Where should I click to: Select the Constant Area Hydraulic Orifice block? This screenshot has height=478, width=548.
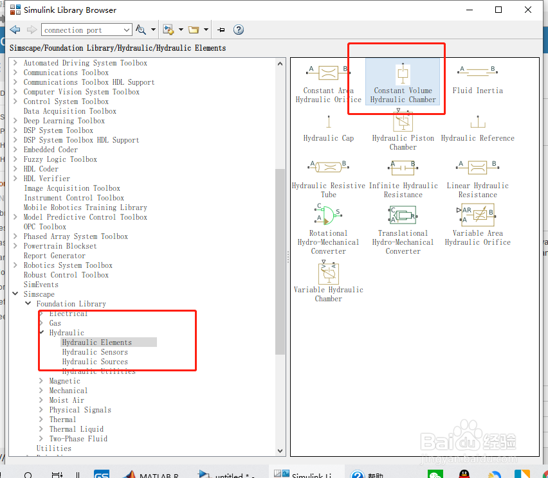click(329, 84)
